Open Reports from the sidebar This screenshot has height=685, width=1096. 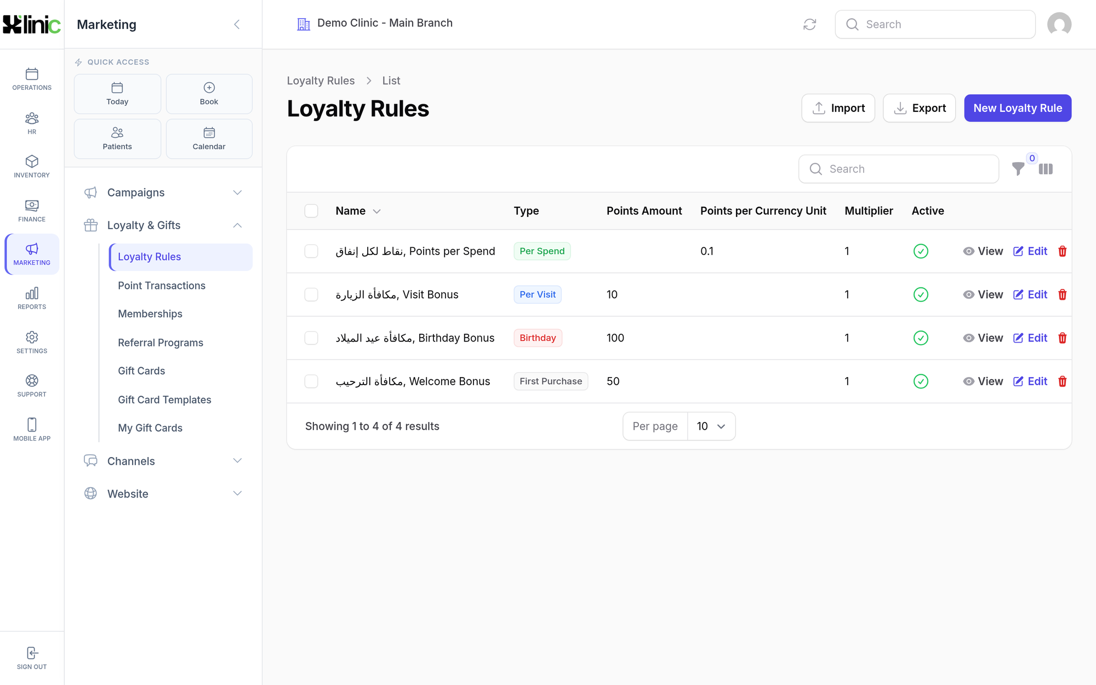(x=32, y=299)
